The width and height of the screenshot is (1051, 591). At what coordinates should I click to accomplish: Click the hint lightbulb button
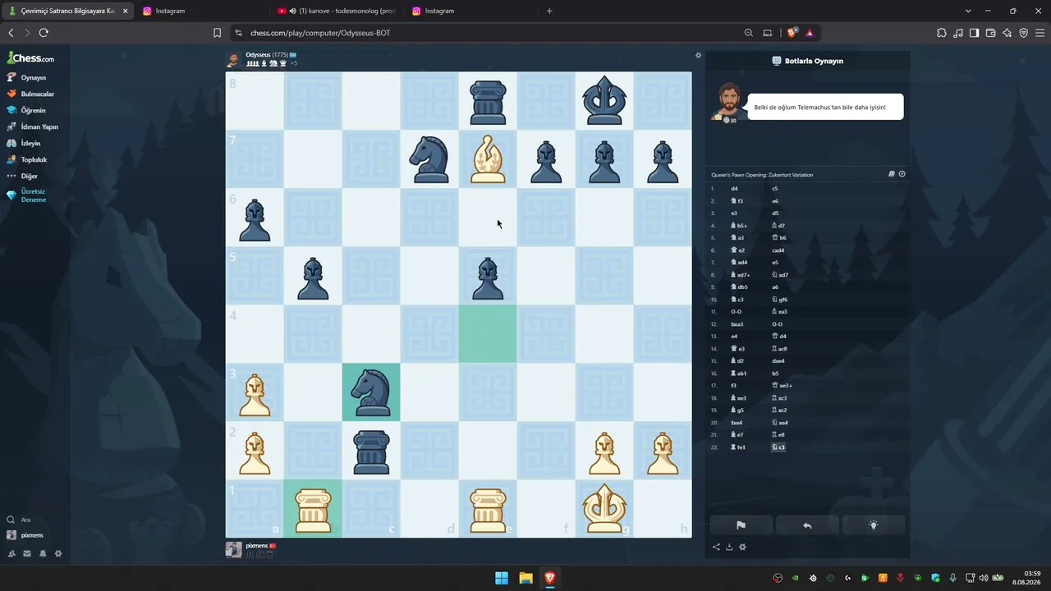[x=874, y=525]
